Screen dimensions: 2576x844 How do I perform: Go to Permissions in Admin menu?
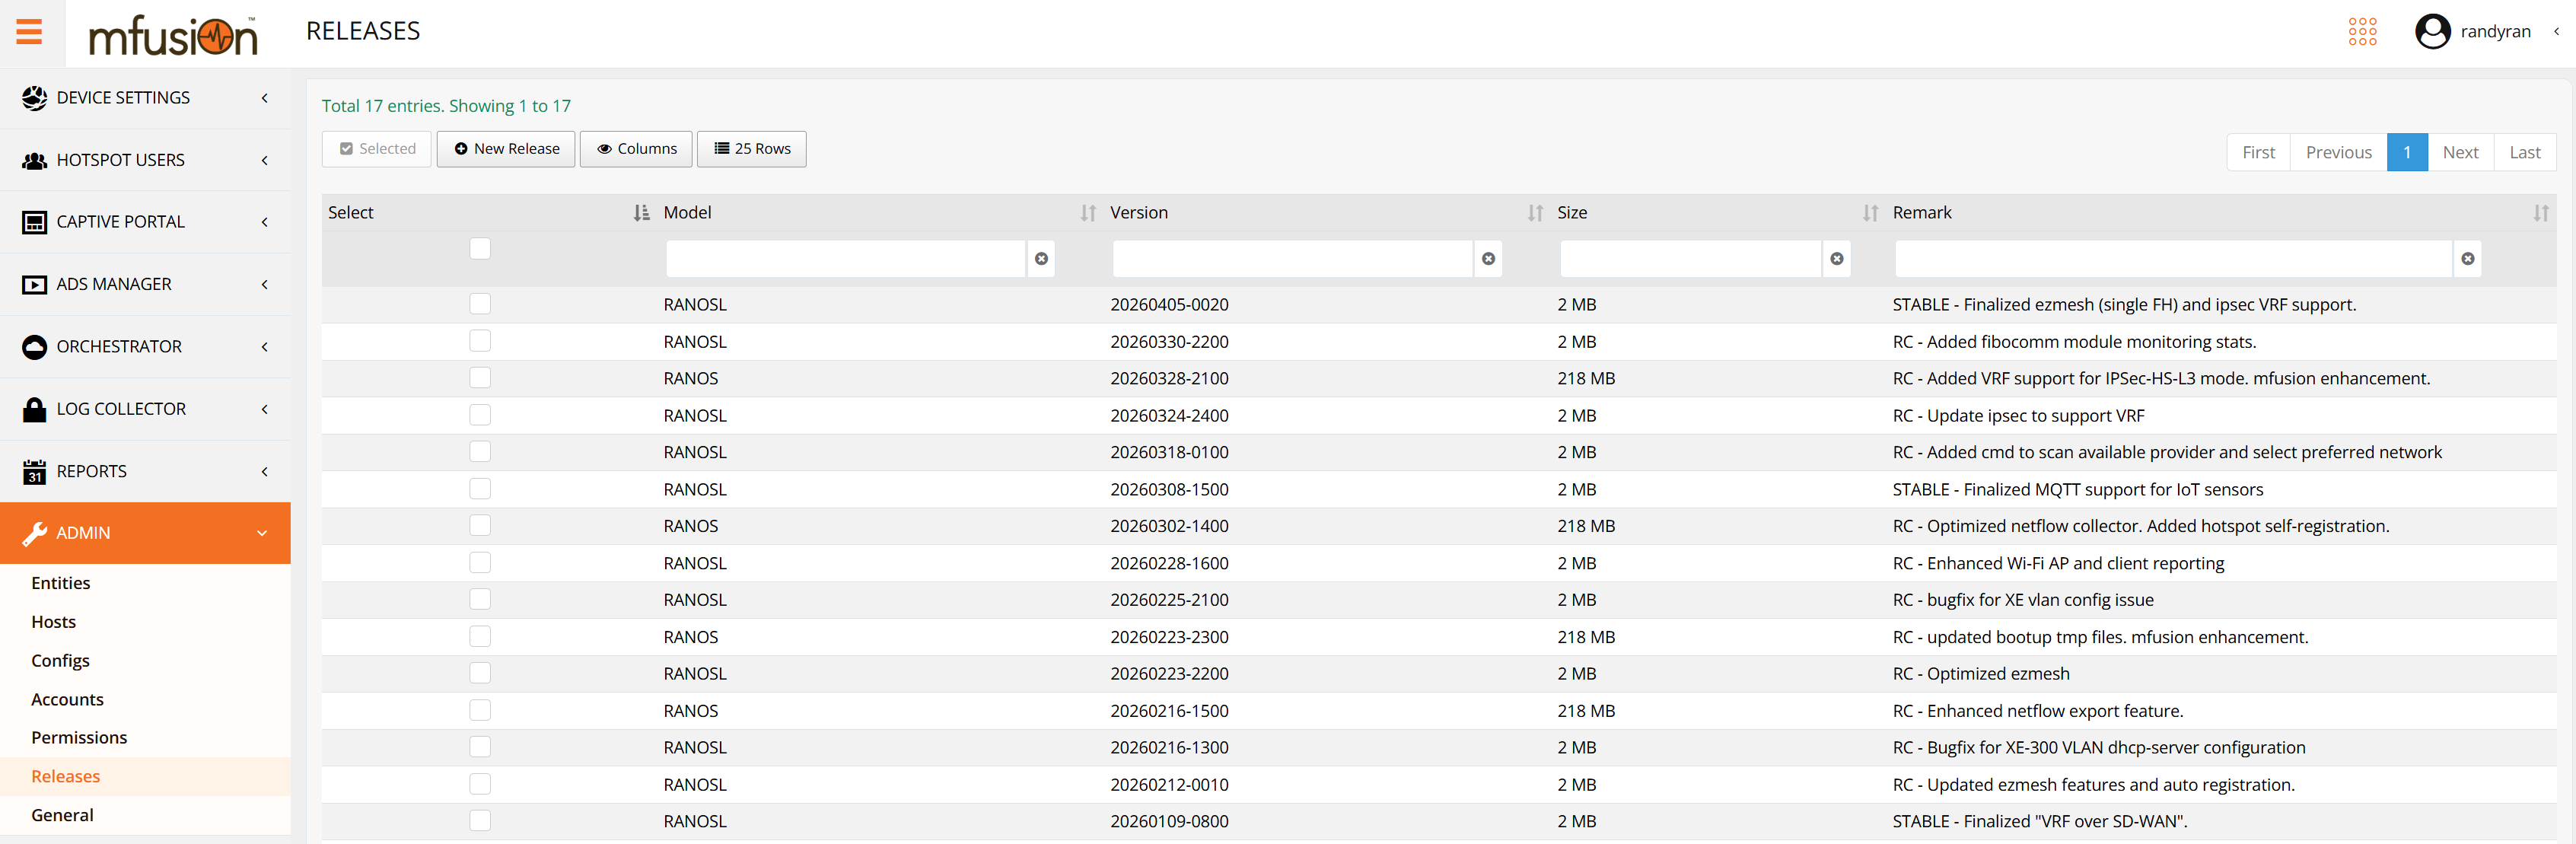(79, 738)
